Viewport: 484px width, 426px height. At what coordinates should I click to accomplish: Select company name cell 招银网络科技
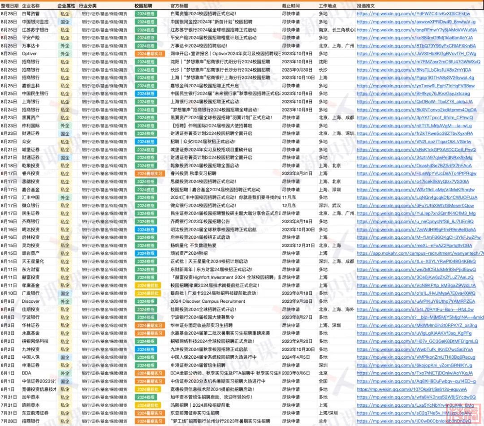coord(35,341)
